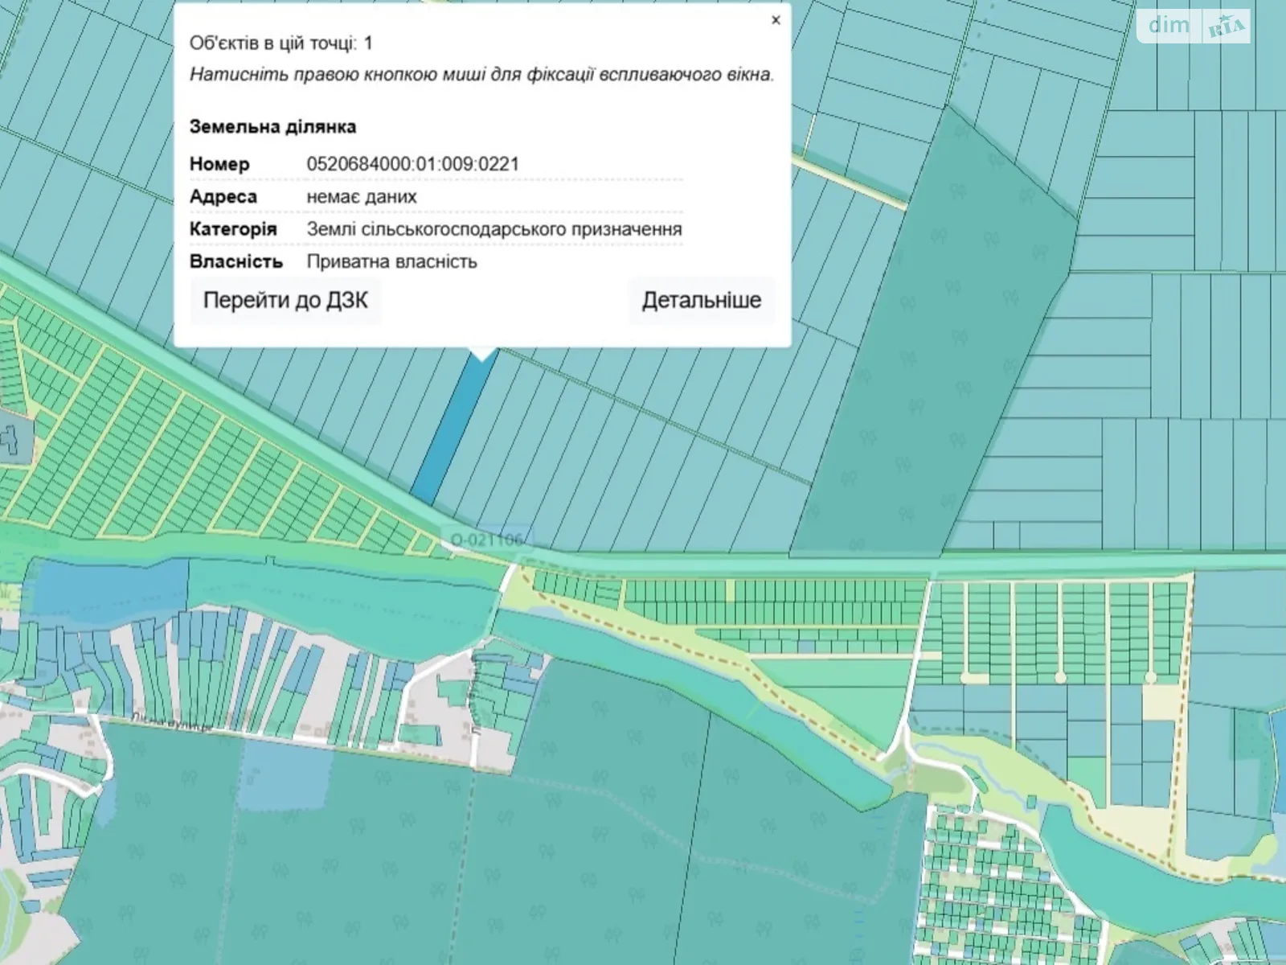Click the italic right-click hint text
This screenshot has width=1286, height=965.
[481, 75]
